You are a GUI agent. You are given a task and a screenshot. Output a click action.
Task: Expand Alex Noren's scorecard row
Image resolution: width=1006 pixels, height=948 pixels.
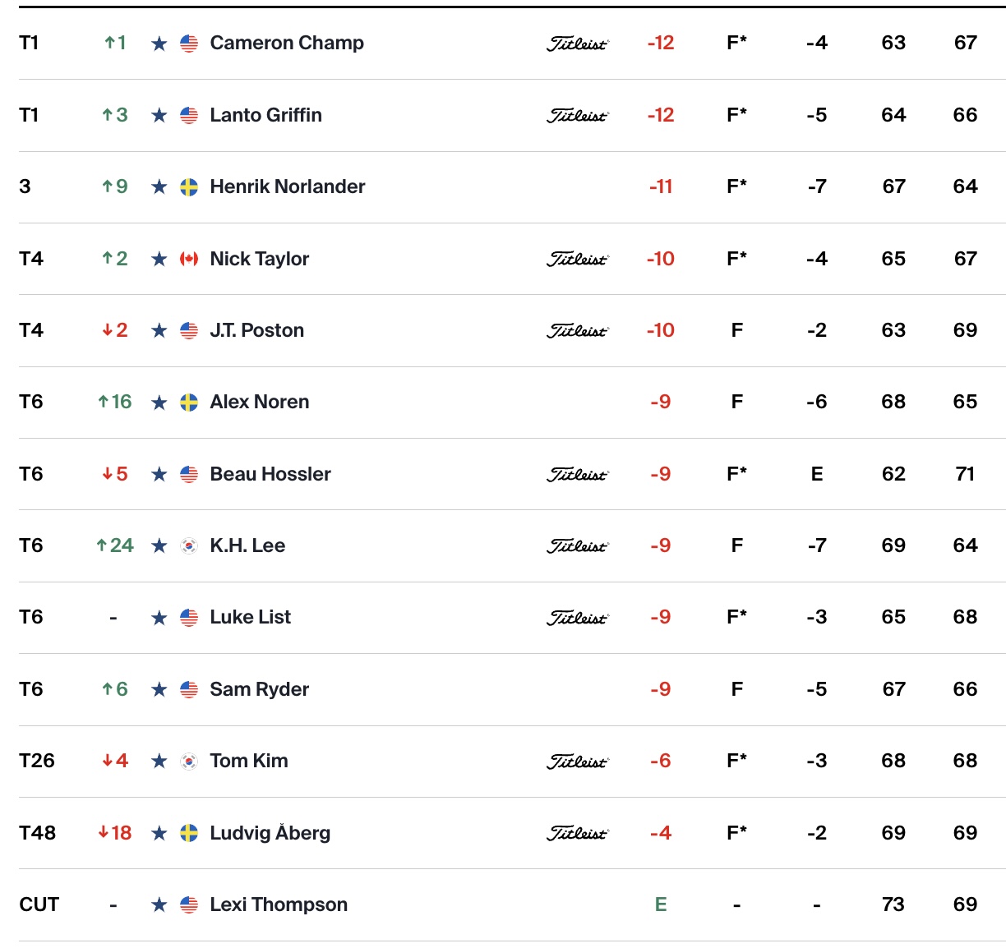(x=512, y=403)
